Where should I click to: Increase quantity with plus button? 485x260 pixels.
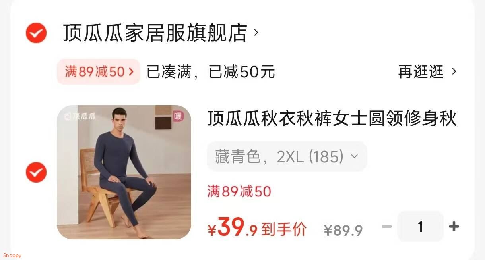point(454,227)
